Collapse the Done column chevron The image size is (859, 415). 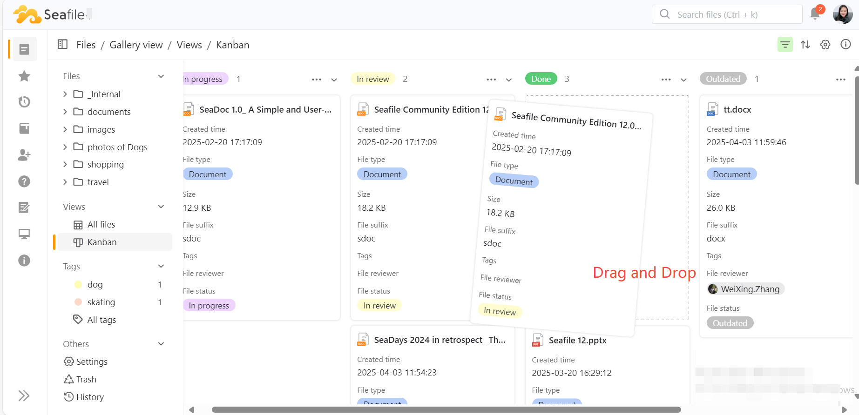(683, 80)
